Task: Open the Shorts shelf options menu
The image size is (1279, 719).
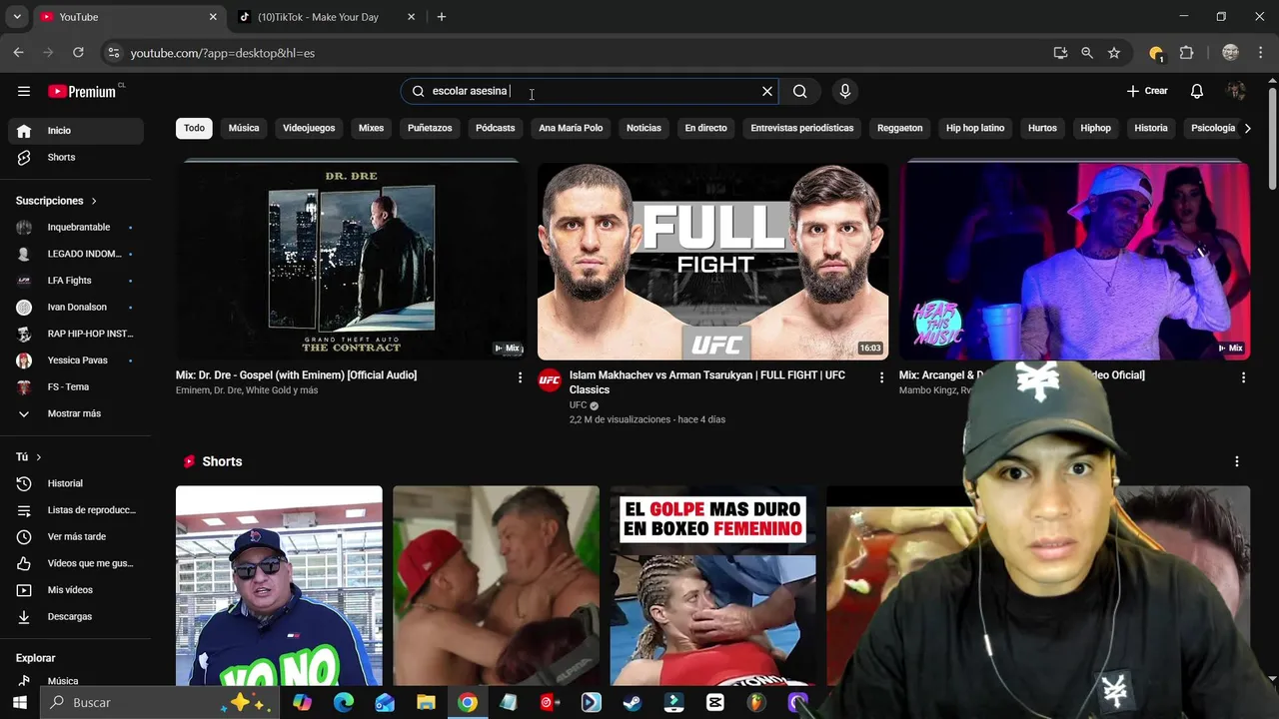Action: click(x=1237, y=461)
